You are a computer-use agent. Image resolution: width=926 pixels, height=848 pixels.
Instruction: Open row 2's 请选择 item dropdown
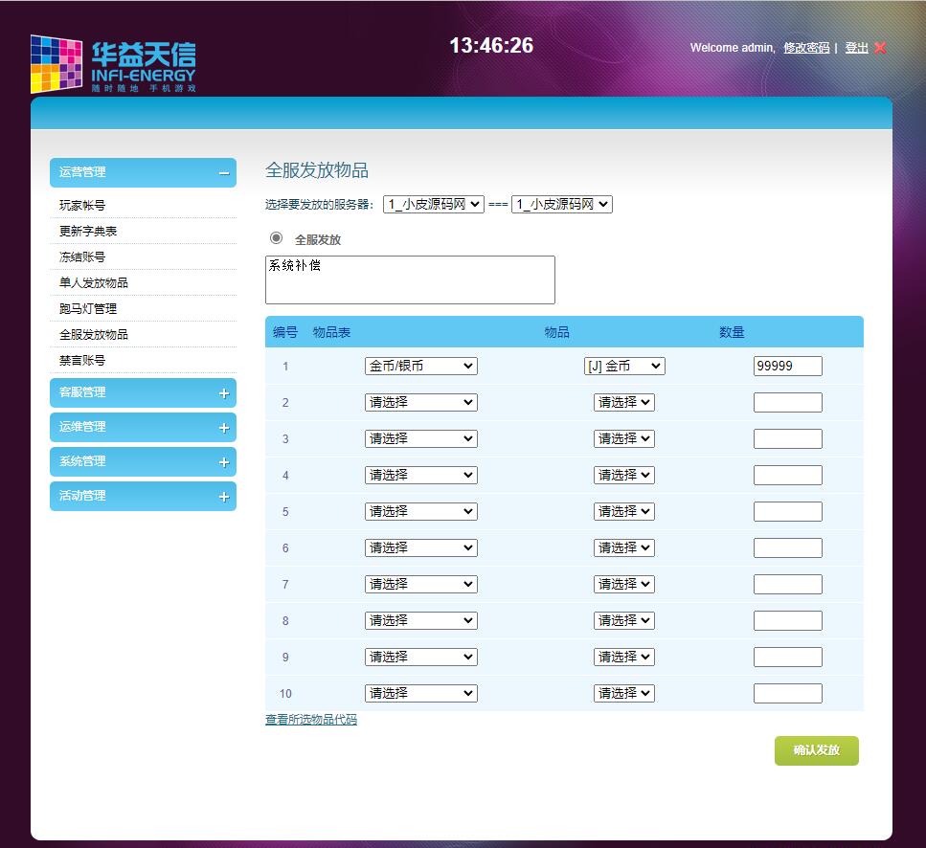point(624,402)
